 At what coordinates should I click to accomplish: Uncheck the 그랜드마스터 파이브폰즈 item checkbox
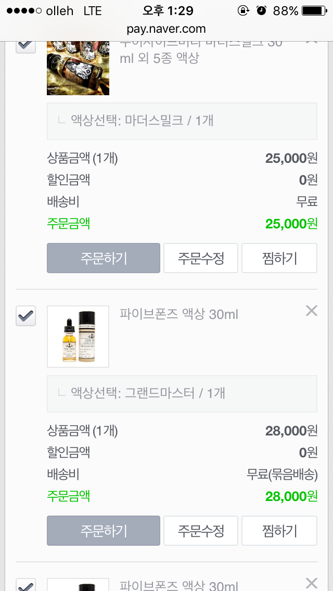[26, 316]
